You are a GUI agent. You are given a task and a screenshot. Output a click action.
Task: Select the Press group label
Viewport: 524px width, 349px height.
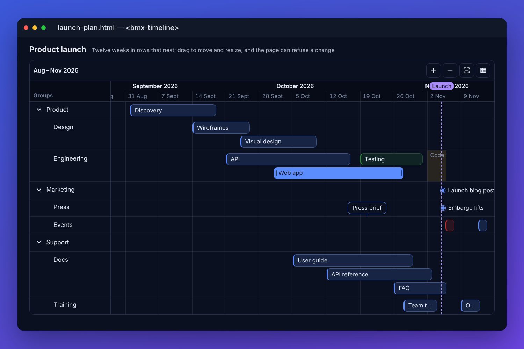(61, 207)
